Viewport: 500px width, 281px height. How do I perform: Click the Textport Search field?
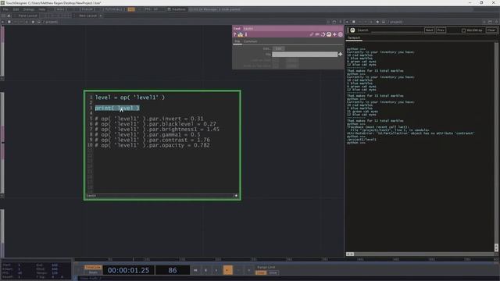[x=397, y=30]
